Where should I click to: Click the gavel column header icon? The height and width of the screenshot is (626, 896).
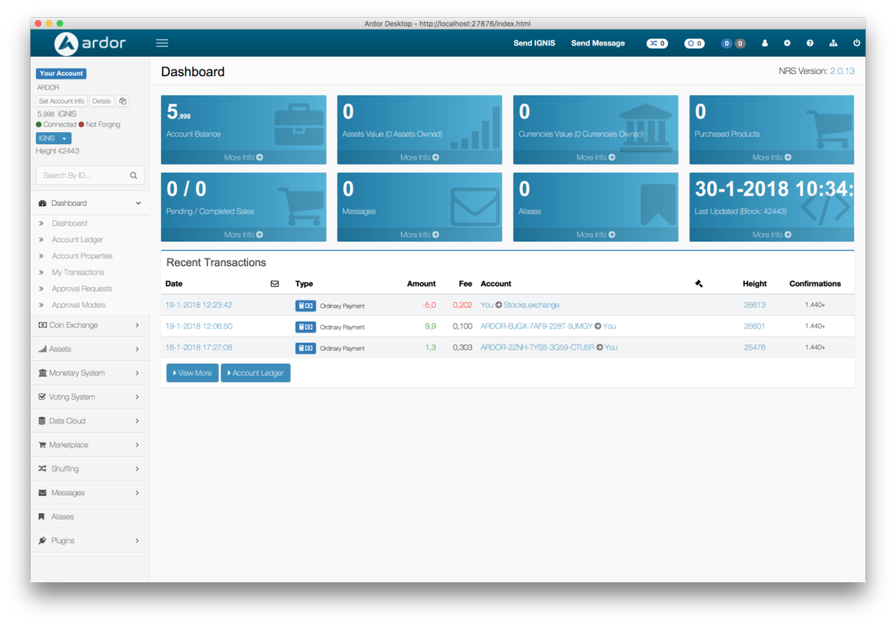tap(699, 284)
